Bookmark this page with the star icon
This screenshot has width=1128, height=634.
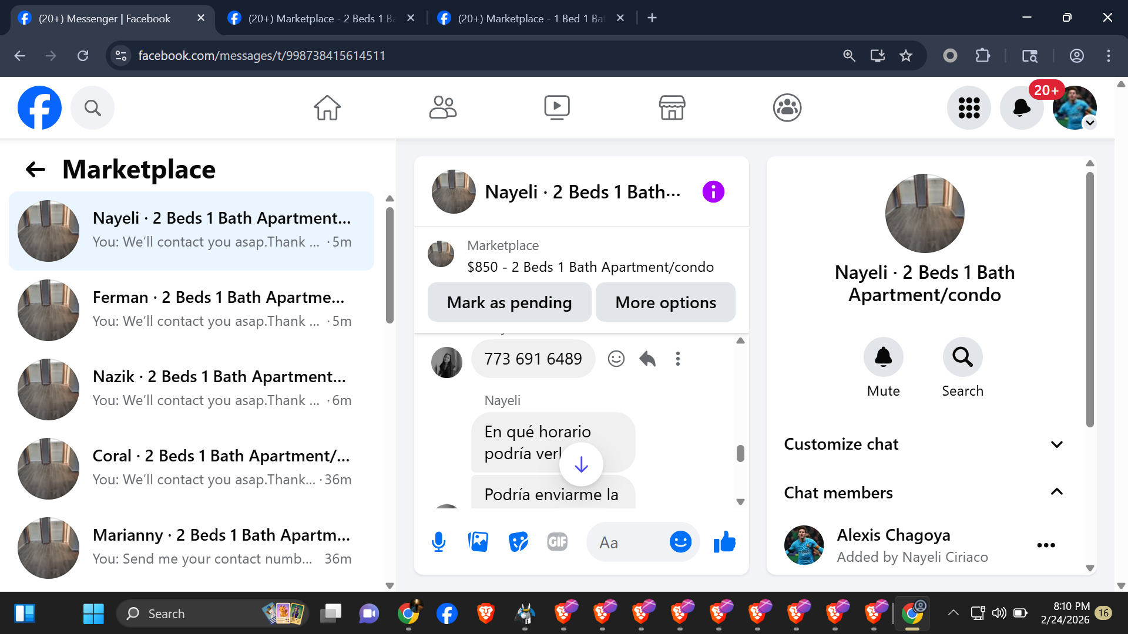pyautogui.click(x=906, y=56)
